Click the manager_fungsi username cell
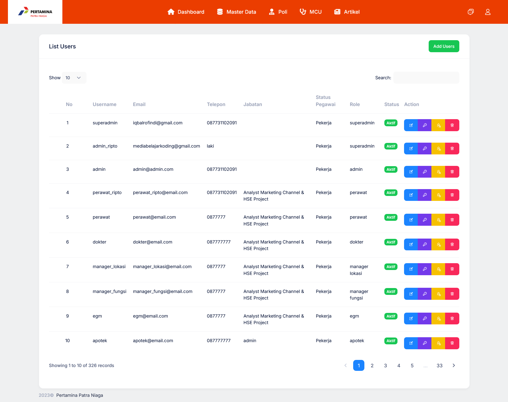 point(109,291)
